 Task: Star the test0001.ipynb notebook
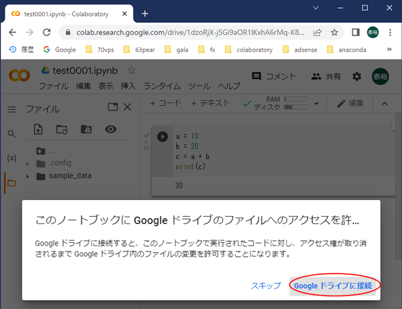(x=131, y=70)
